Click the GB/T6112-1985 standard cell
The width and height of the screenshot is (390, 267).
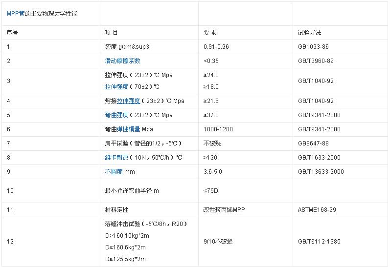pyautogui.click(x=319, y=242)
